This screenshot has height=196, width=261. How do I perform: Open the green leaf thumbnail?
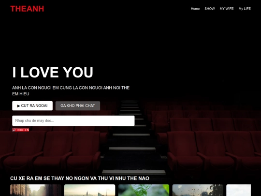coord(144,190)
